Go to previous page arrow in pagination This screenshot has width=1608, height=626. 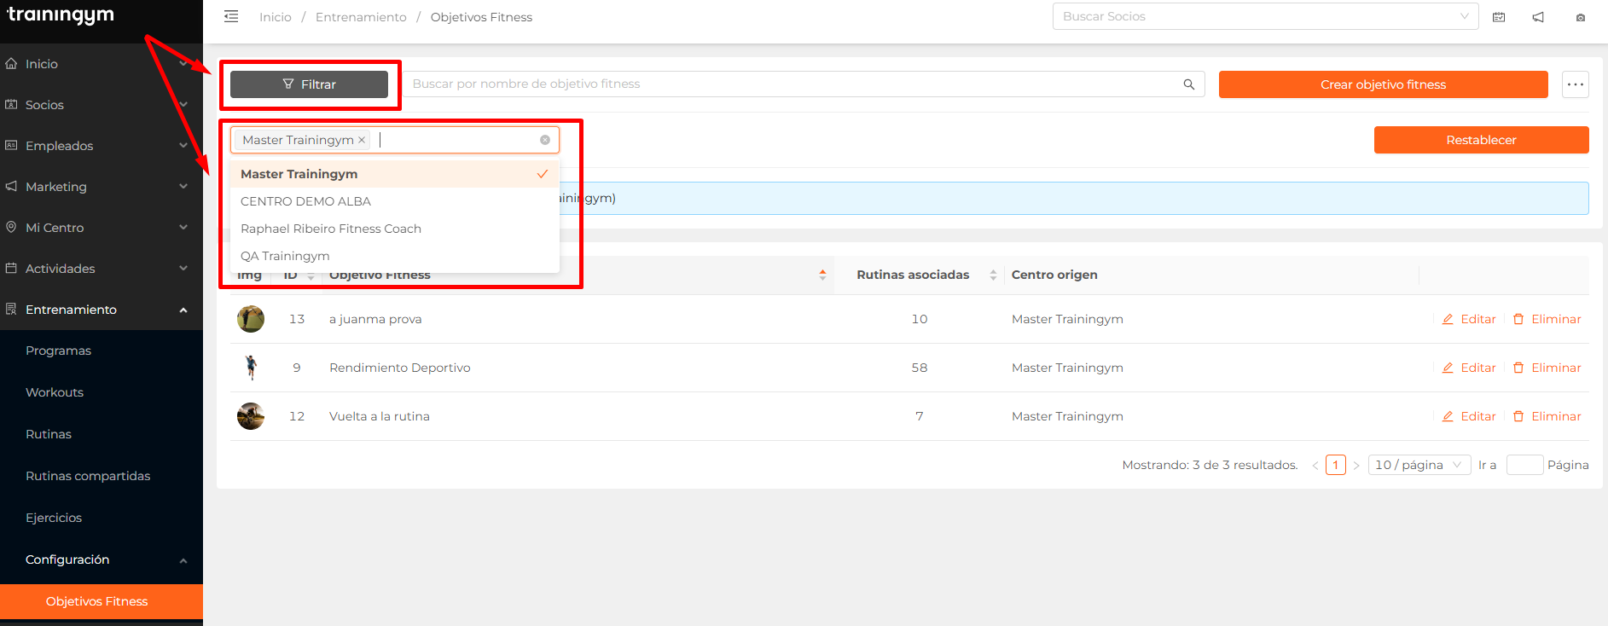pos(1315,465)
